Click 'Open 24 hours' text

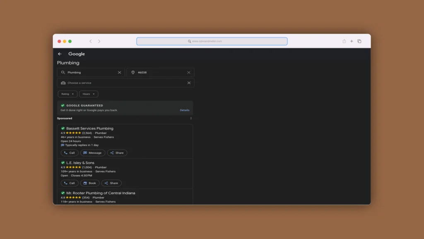coord(70,141)
